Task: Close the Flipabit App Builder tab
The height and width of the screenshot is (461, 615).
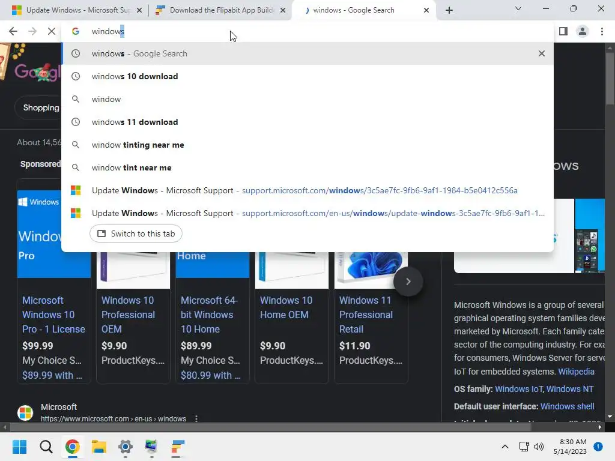Action: tap(283, 11)
